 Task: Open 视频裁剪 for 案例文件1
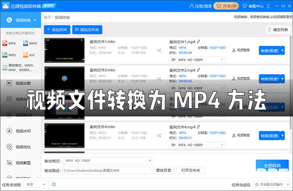pos(241,50)
